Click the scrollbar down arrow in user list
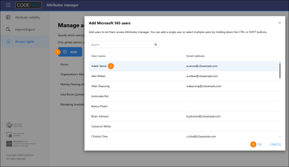 [x=280, y=137]
